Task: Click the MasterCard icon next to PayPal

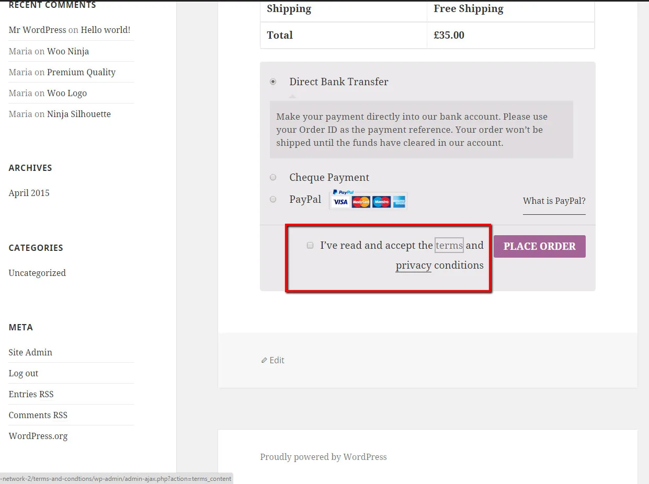Action: 361,201
